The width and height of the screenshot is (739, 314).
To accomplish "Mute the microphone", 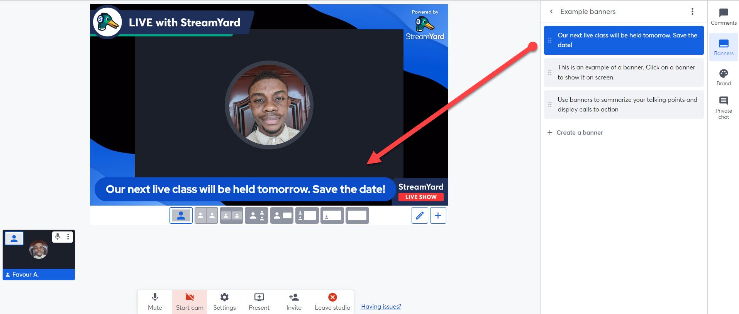I will 155,302.
